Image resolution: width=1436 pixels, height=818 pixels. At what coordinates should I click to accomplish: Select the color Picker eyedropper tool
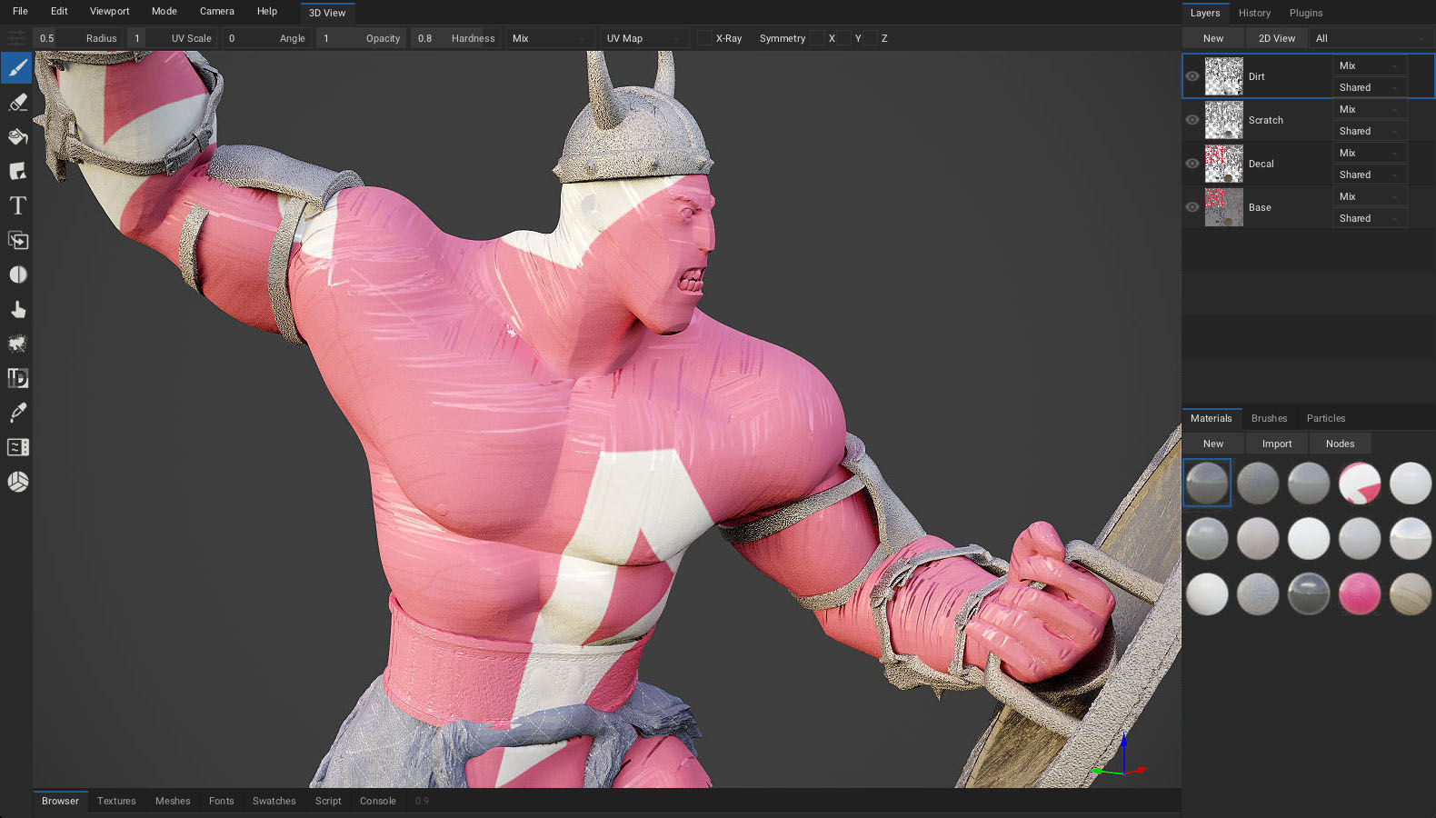(17, 413)
